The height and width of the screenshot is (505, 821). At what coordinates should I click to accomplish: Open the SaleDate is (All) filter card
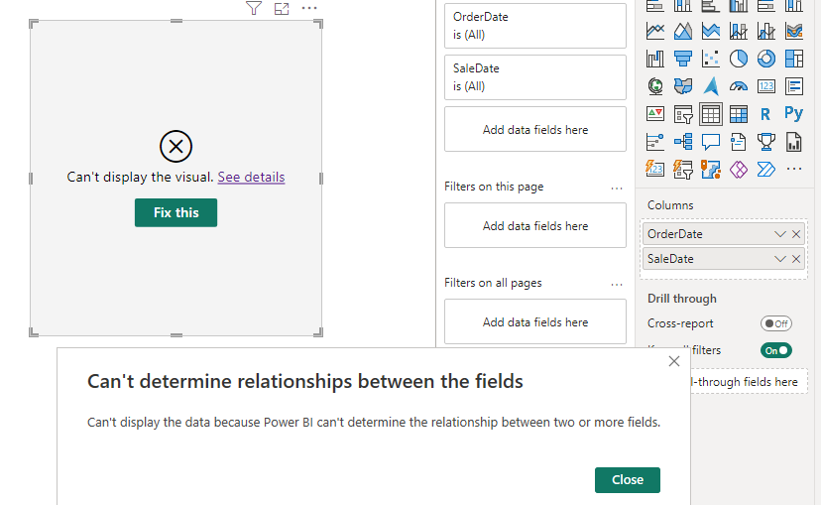coord(535,77)
